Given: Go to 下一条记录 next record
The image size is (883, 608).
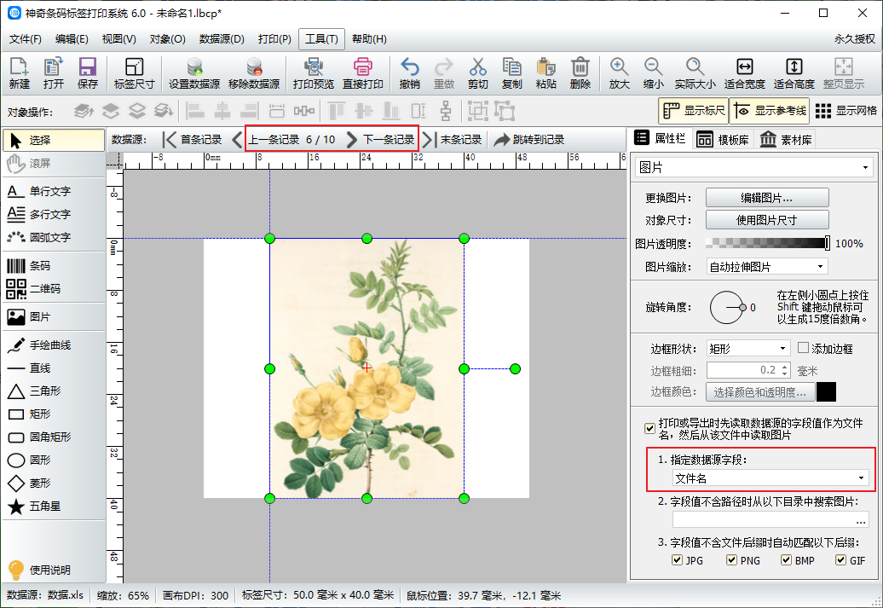Looking at the screenshot, I should 382,139.
